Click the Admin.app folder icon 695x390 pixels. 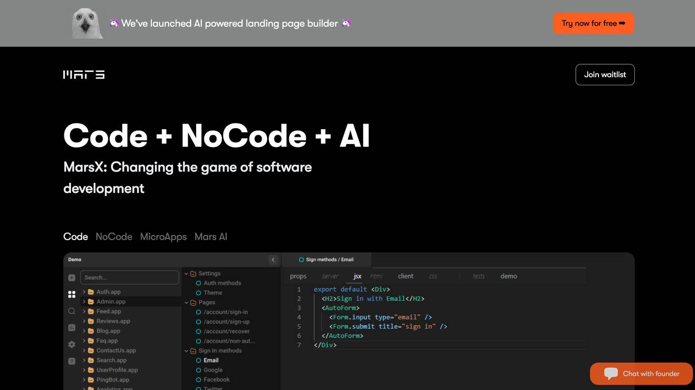tap(91, 302)
